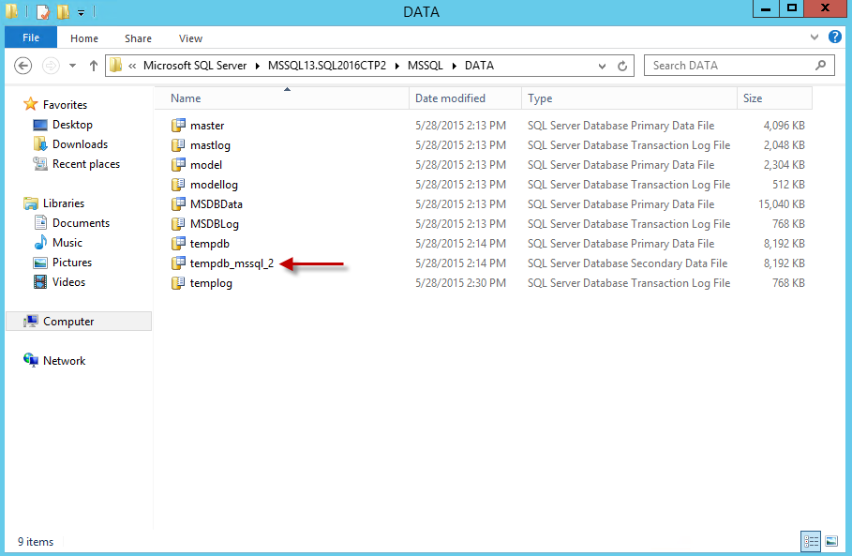
Task: Sort files by Date modified column
Action: [x=450, y=98]
